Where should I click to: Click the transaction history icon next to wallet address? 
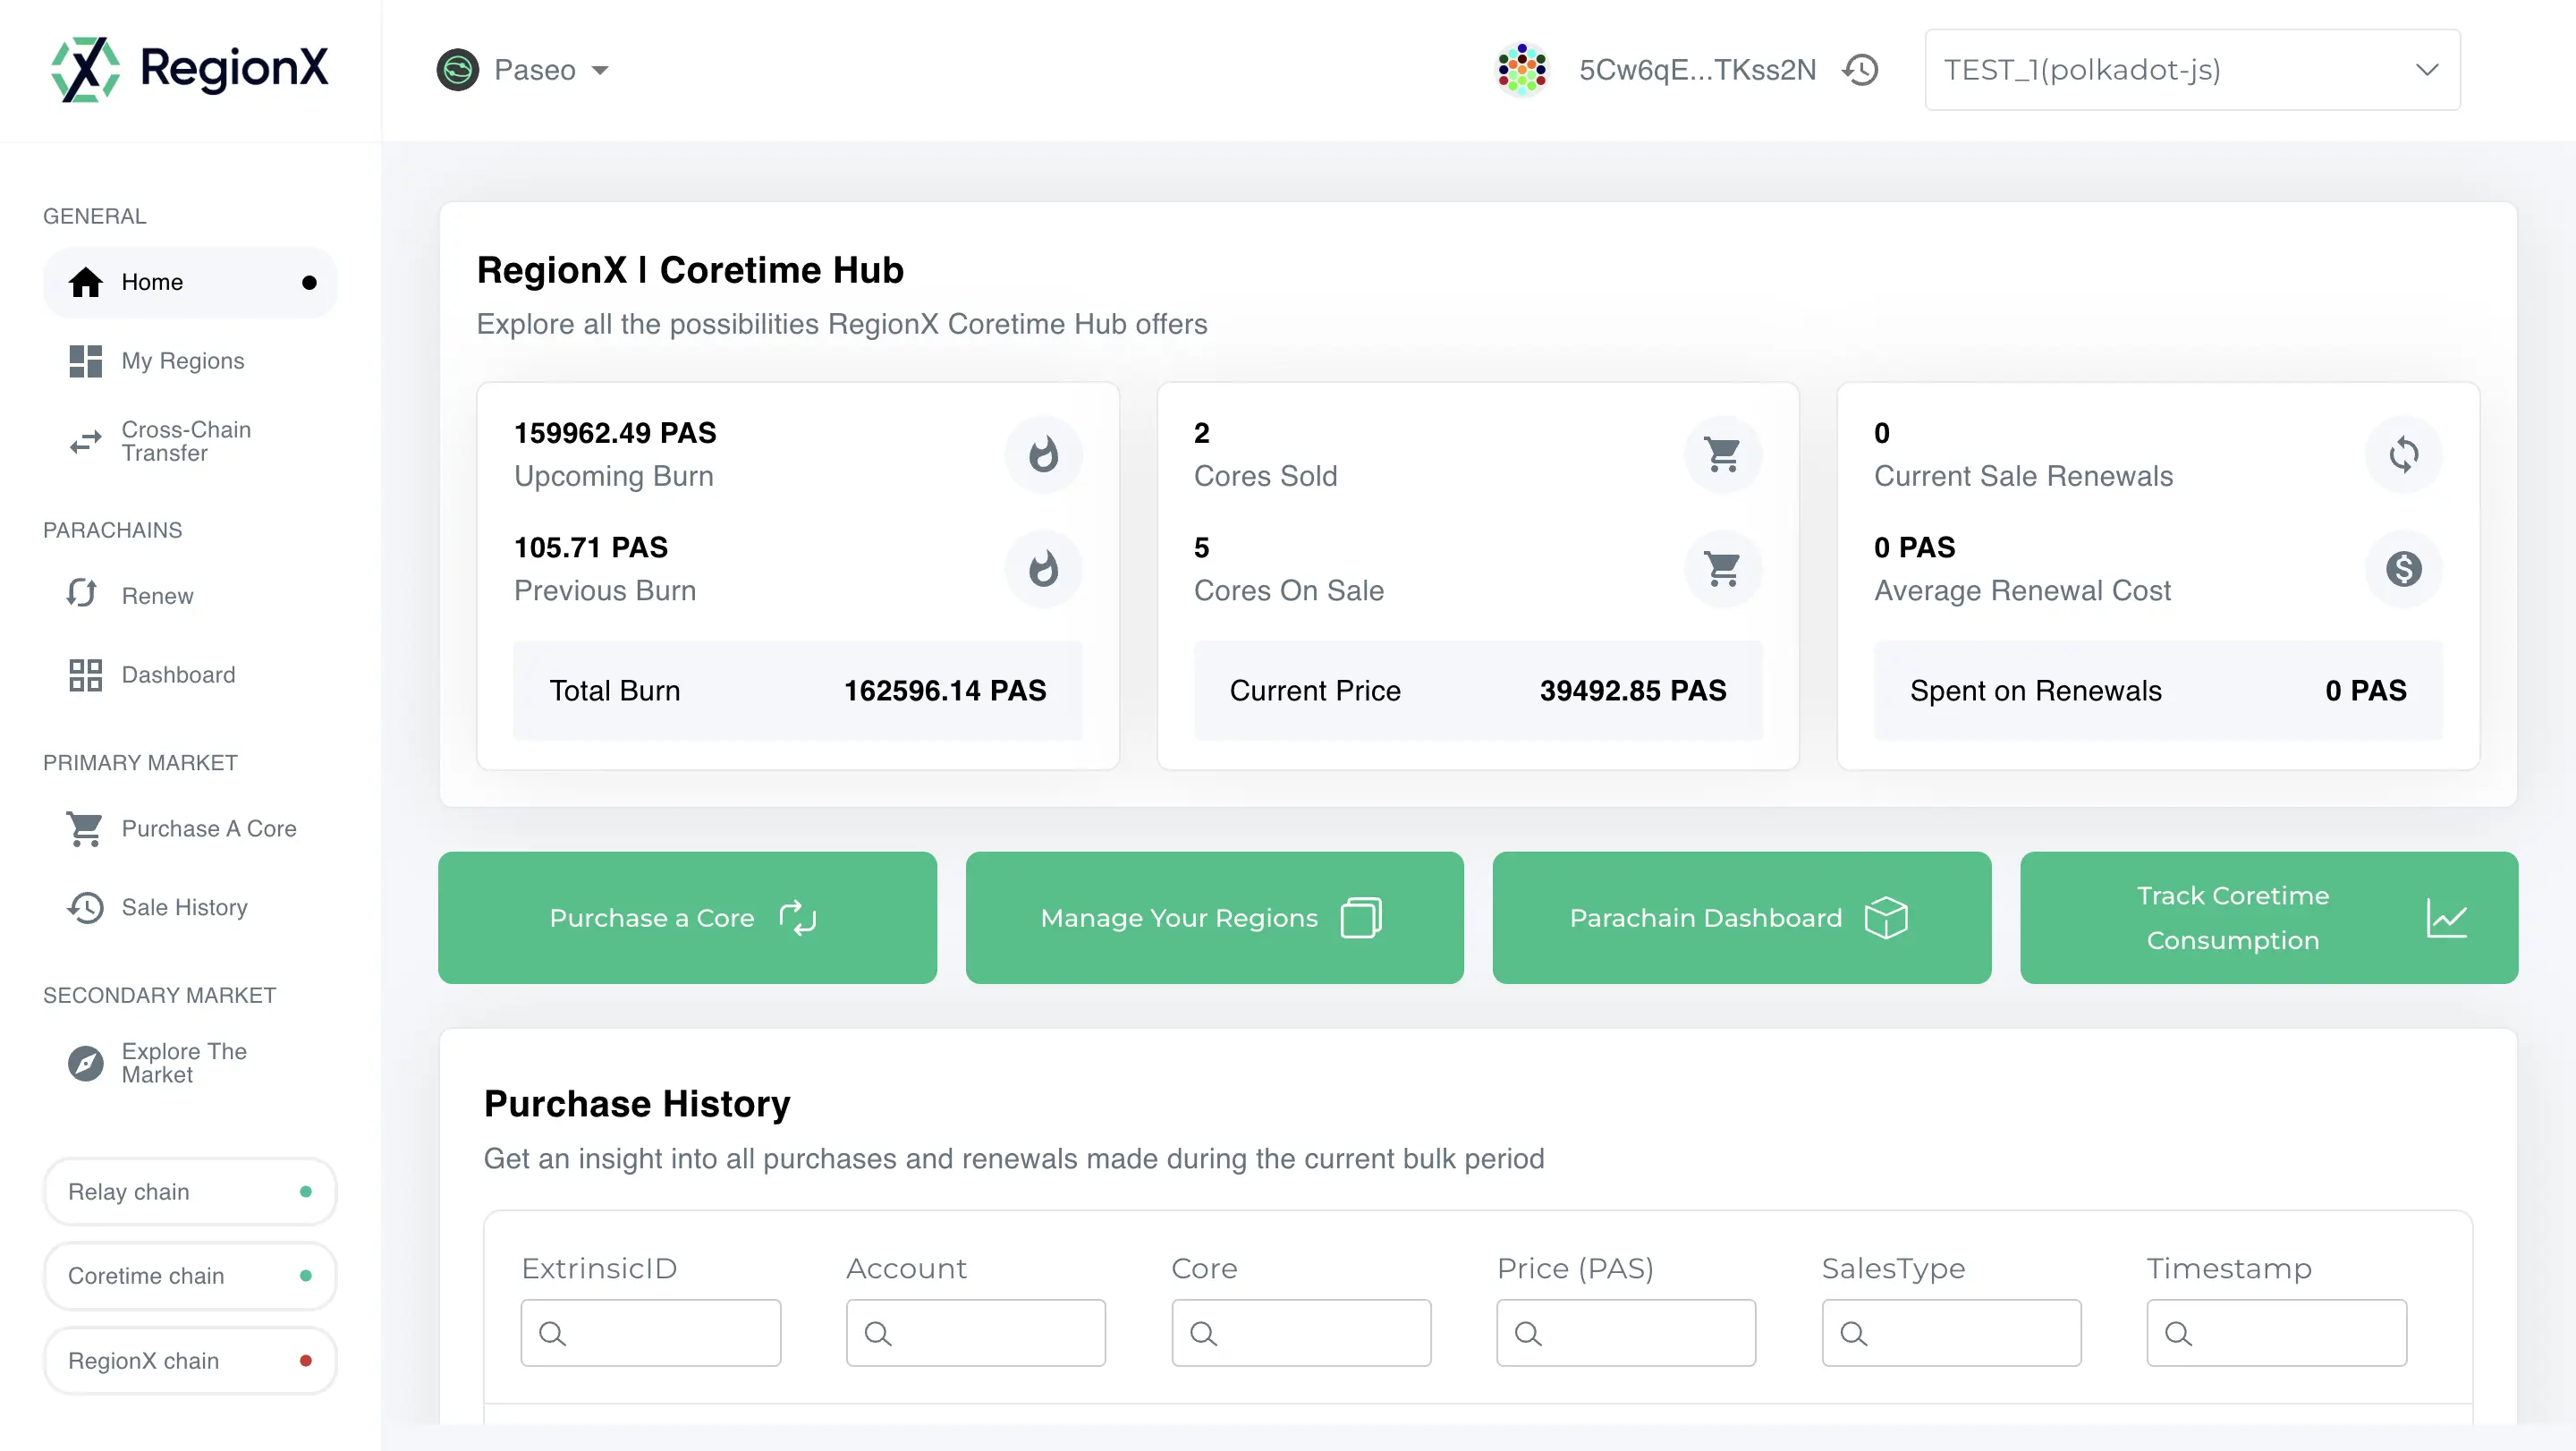point(1863,69)
